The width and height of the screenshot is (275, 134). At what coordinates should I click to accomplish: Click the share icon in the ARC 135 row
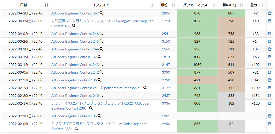[x=270, y=116]
